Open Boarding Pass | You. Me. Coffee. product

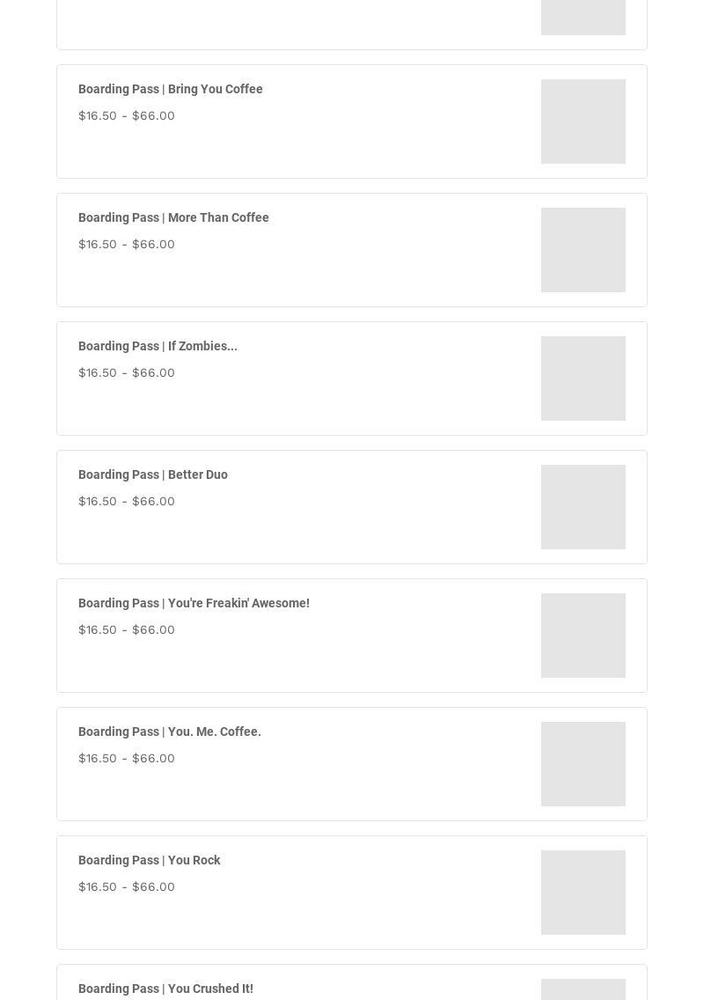point(170,732)
